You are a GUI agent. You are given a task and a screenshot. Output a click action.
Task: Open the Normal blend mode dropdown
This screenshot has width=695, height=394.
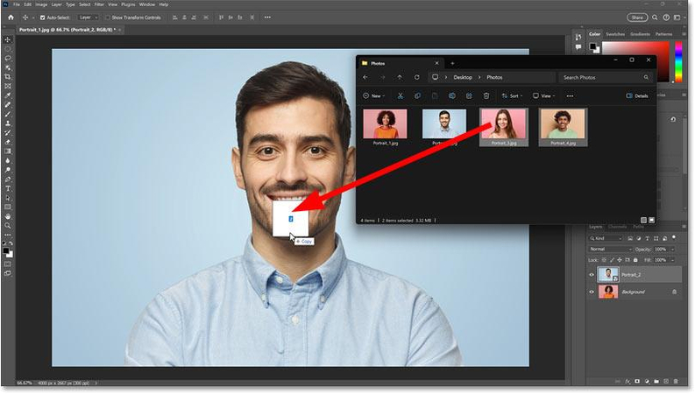pos(611,249)
